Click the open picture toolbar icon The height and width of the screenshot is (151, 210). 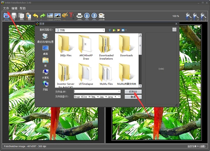click(7, 16)
